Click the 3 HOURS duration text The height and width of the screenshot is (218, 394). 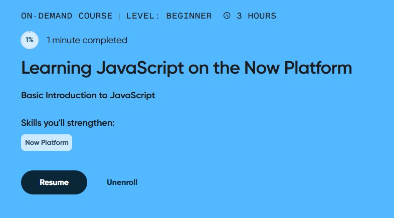pyautogui.click(x=256, y=16)
